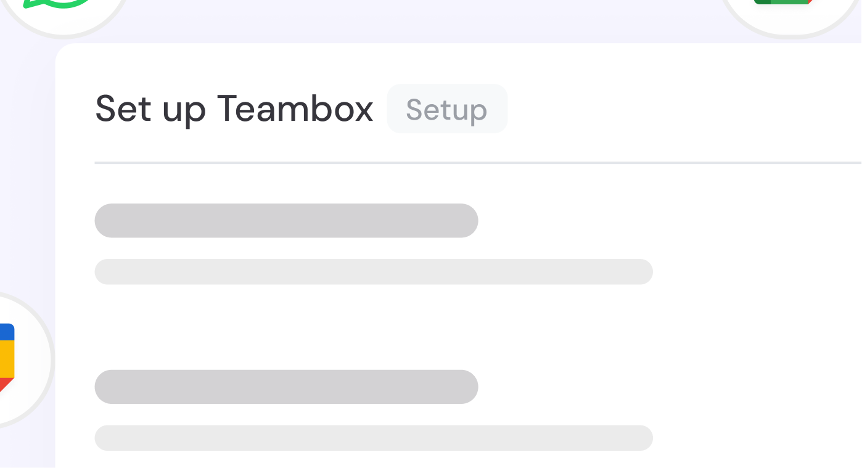Screen dimensions: 862x468
Task: Click the lavender background above the white card
Action: 432,22
